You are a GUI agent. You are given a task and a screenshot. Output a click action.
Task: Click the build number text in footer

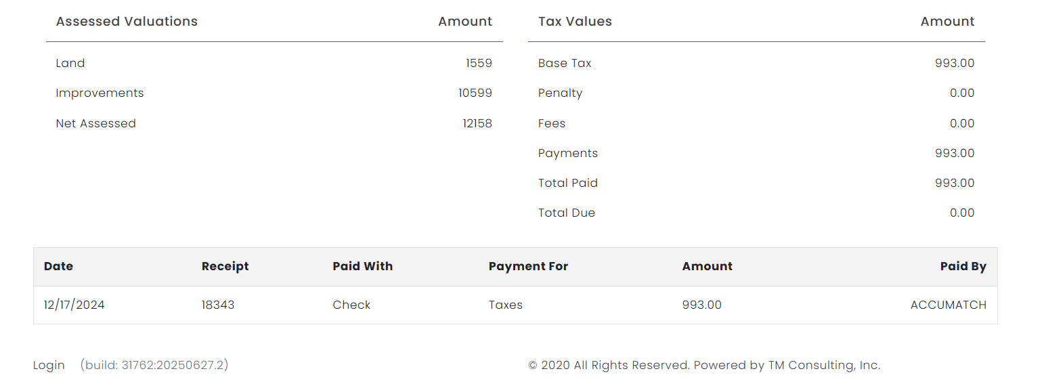(154, 365)
